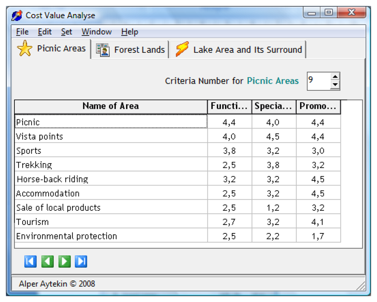Click the lightning icon on Lake Area tab
The image size is (377, 302).
point(182,49)
